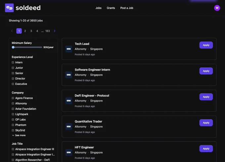Select page 1 in pagination

pyautogui.click(x=19, y=31)
